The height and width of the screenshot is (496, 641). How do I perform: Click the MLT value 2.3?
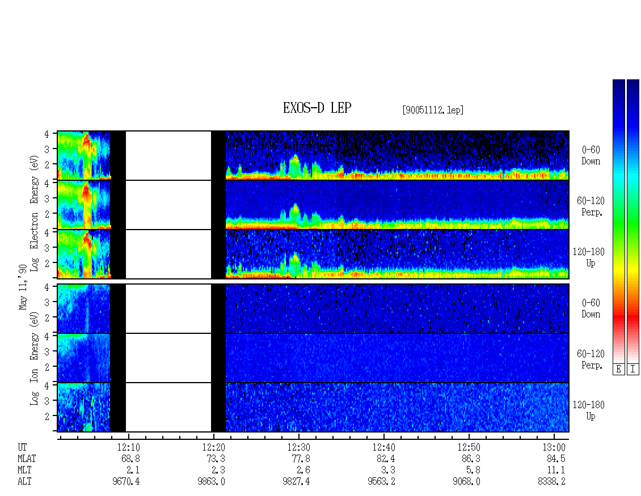[218, 470]
